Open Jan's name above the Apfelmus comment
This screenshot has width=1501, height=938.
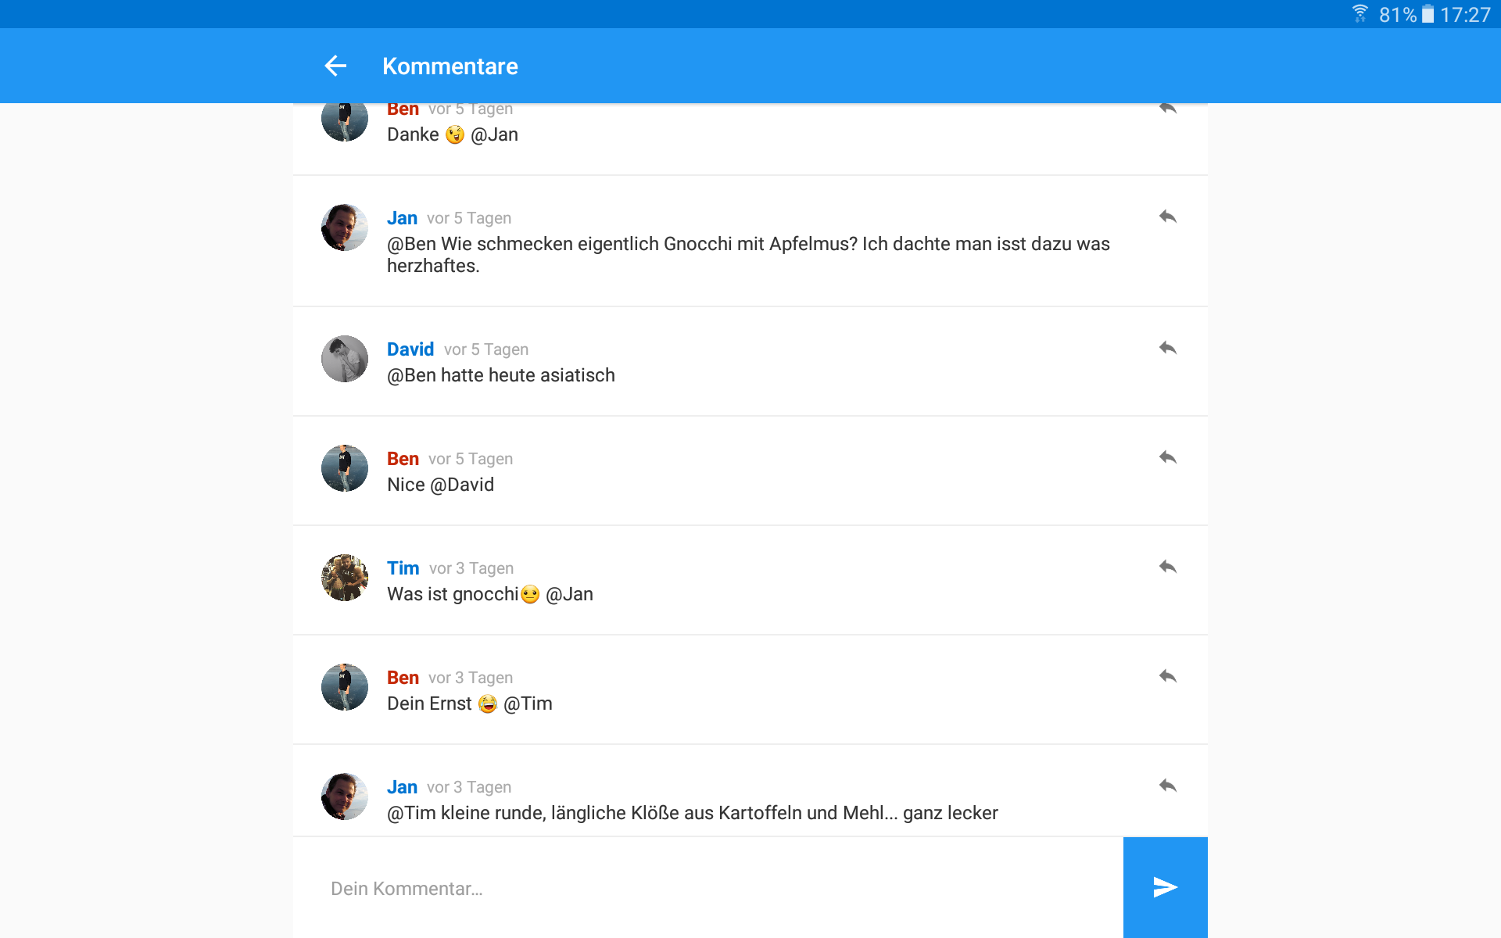coord(402,218)
